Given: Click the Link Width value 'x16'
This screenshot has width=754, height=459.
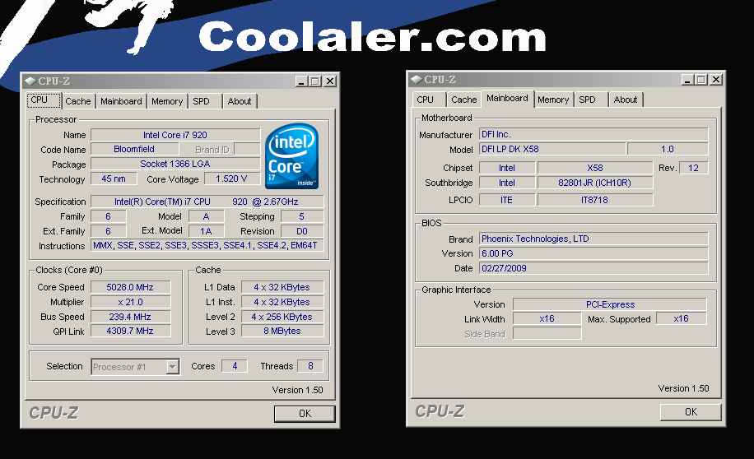Looking at the screenshot, I should tap(547, 318).
